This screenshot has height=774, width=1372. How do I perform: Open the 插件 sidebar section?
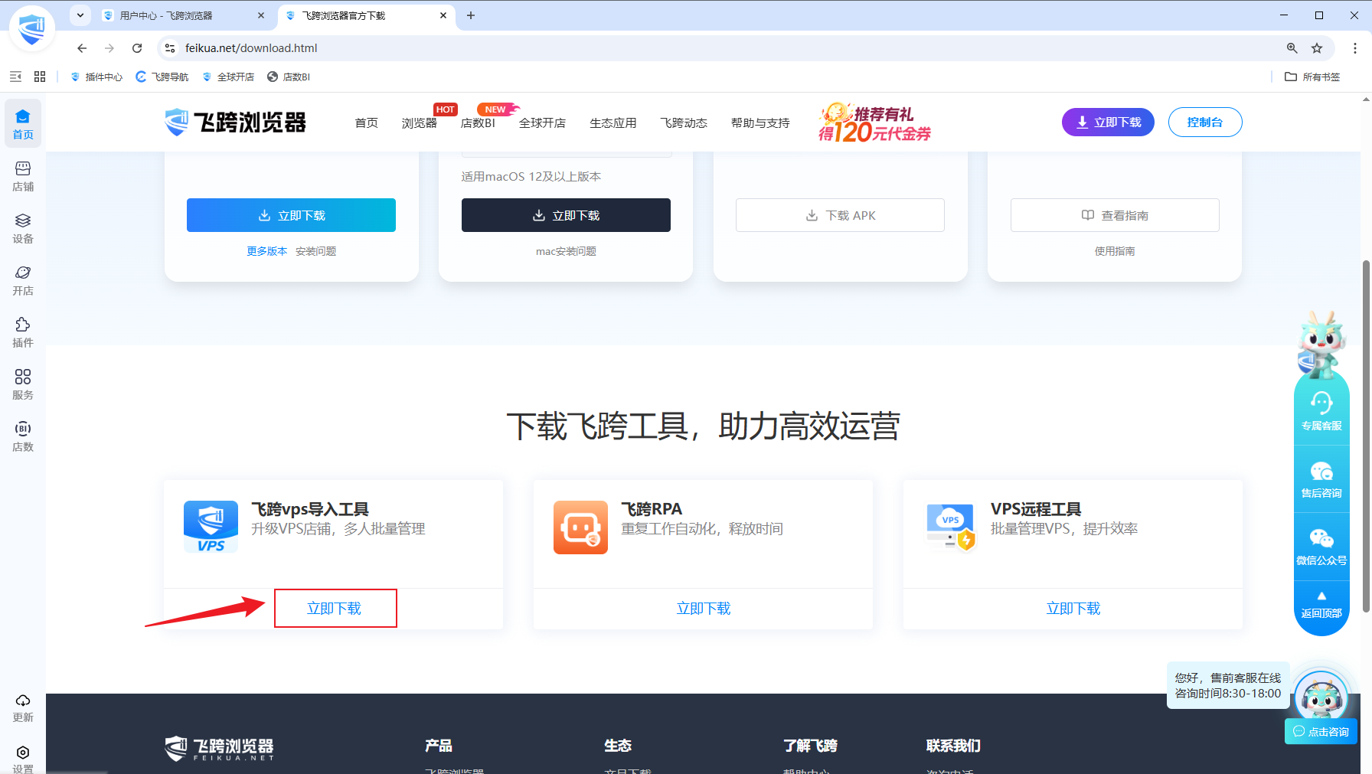coord(23,332)
